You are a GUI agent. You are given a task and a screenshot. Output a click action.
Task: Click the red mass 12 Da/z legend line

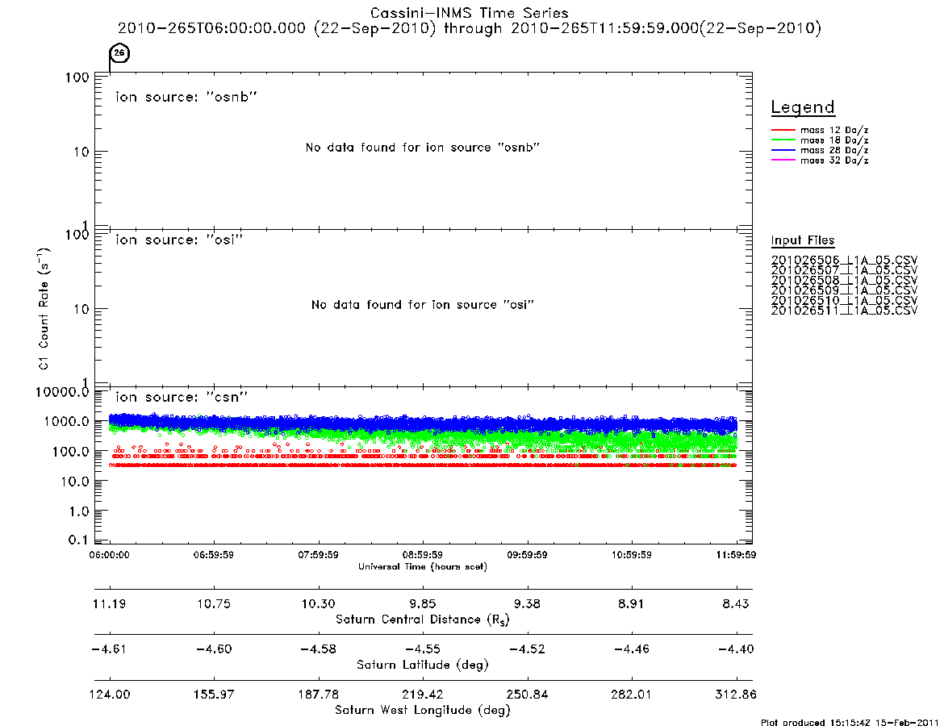783,130
